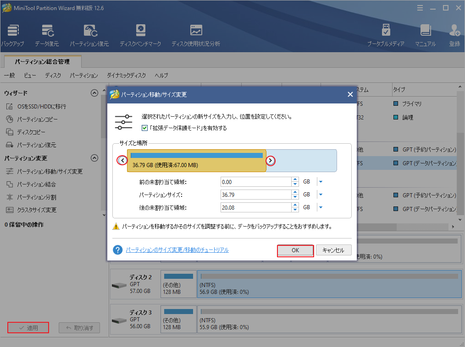Open the マニュアル book icon

[425, 31]
